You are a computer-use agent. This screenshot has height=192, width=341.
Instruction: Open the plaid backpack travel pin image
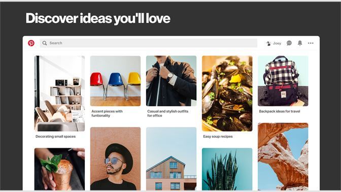(x=283, y=81)
